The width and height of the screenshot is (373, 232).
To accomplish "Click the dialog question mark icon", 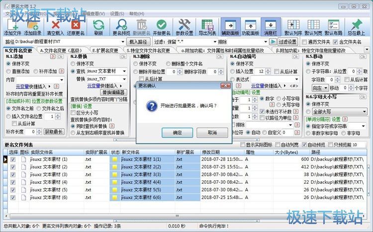I will pos(152,106).
